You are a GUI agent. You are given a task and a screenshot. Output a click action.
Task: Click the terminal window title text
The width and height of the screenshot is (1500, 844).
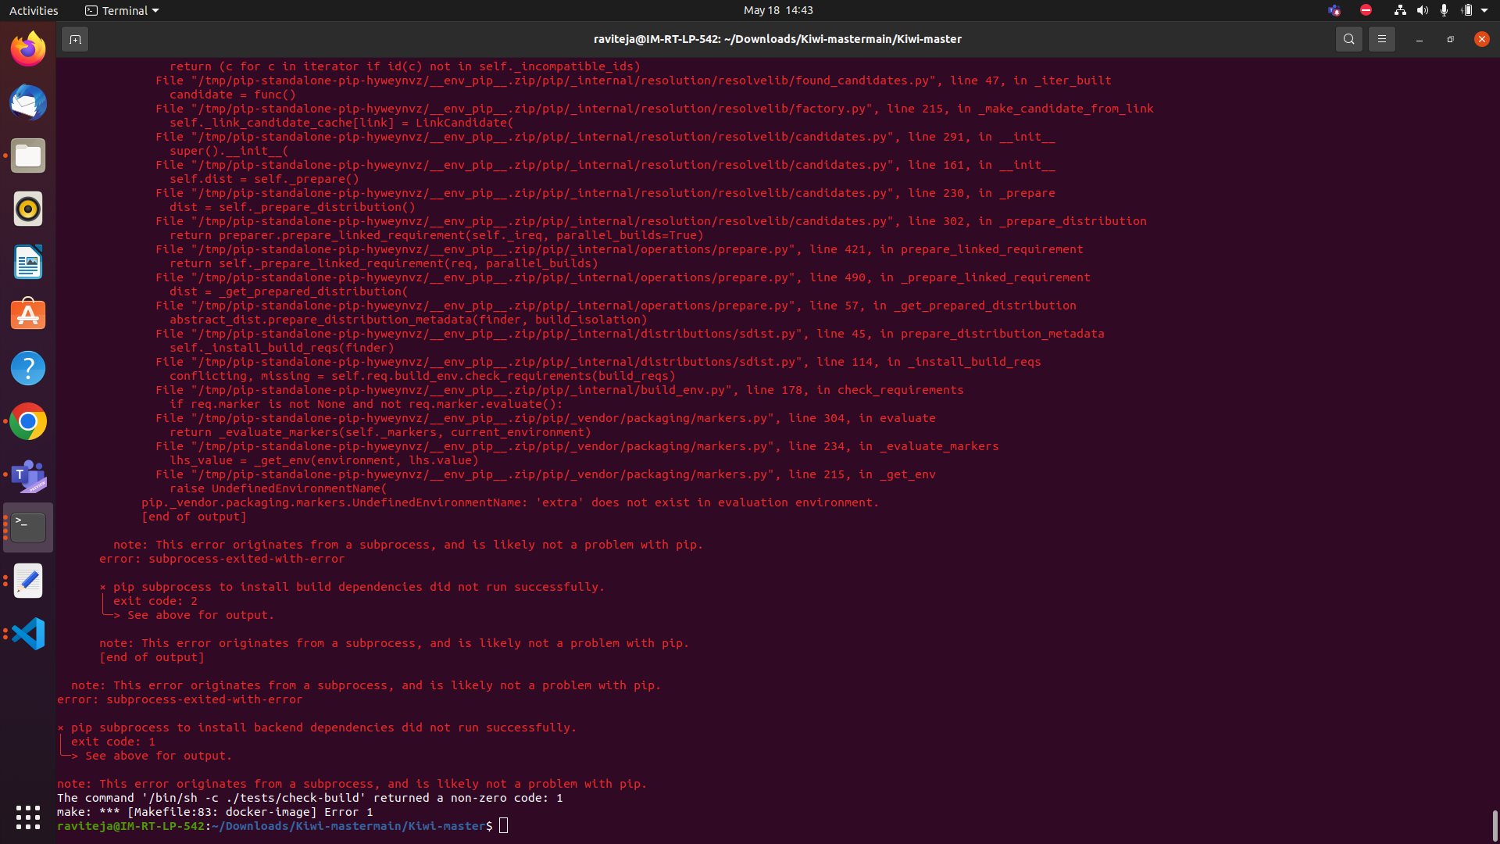pyautogui.click(x=777, y=39)
